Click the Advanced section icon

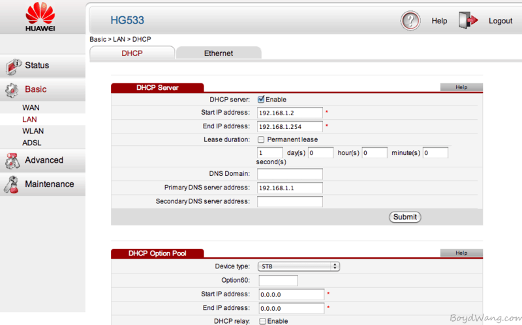tap(13, 161)
